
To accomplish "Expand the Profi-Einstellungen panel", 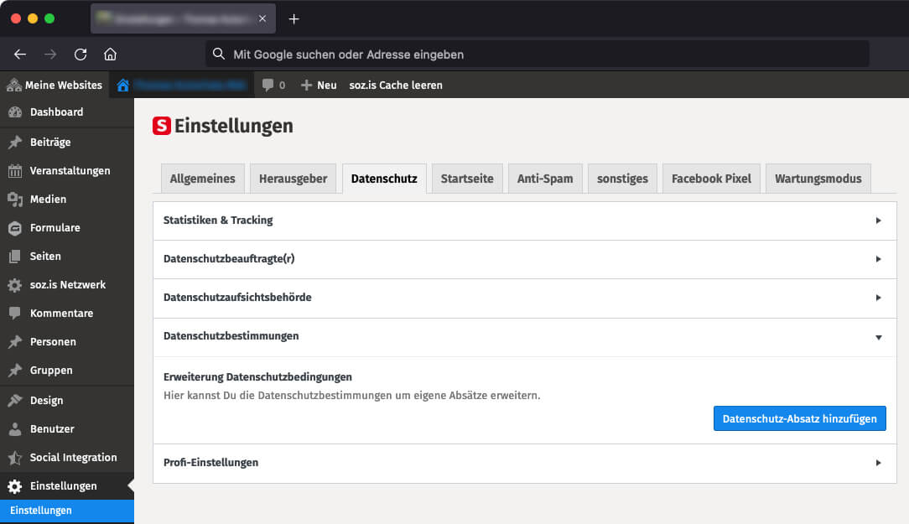I will (x=525, y=462).
